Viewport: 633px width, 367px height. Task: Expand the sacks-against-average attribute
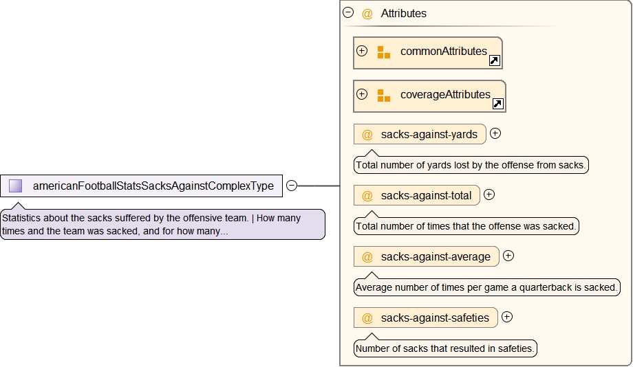click(x=508, y=256)
